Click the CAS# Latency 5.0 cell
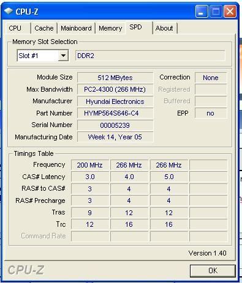 [169, 177]
